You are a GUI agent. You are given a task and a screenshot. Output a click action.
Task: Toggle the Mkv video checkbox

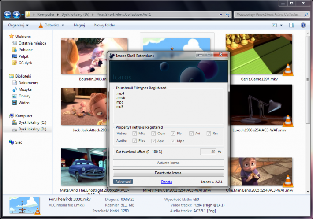(134, 134)
